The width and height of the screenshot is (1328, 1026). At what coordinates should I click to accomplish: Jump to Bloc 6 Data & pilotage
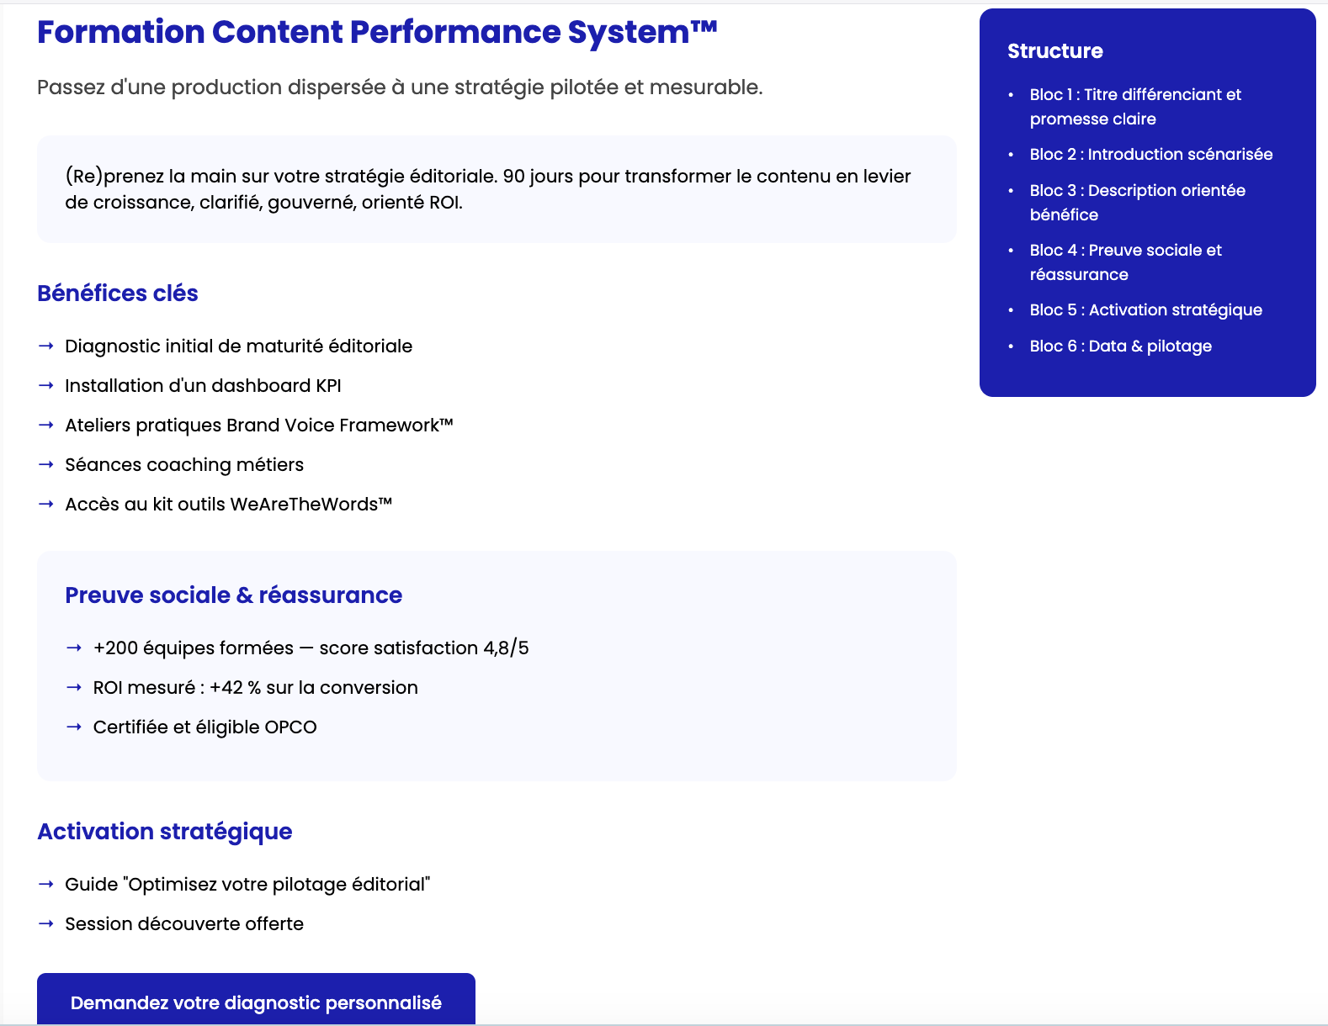pos(1120,346)
